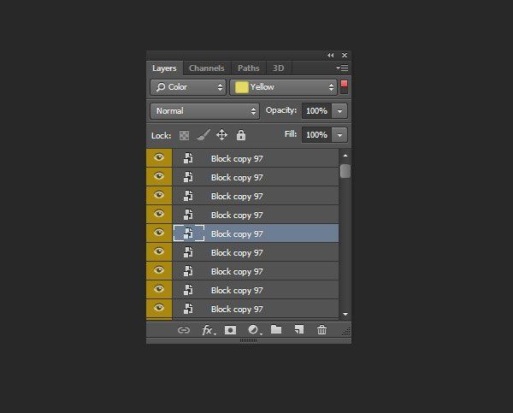Switch to the Channels tab

[207, 68]
